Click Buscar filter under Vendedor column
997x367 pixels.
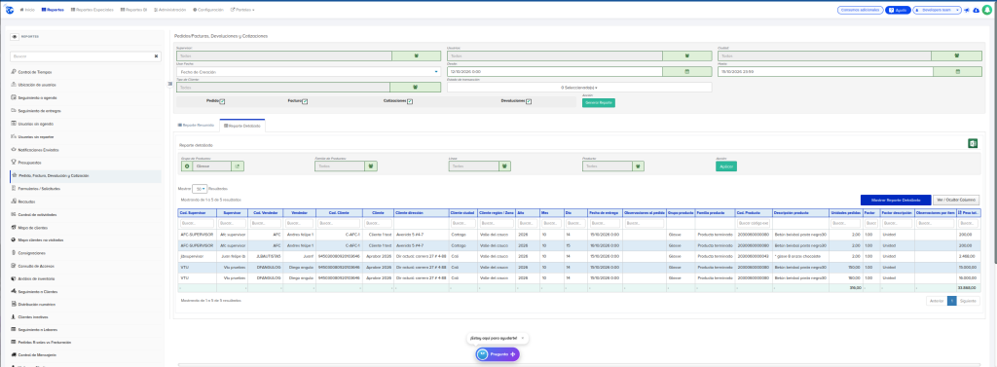click(300, 224)
